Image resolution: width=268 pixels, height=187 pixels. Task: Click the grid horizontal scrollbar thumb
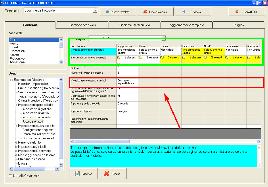coord(102,141)
